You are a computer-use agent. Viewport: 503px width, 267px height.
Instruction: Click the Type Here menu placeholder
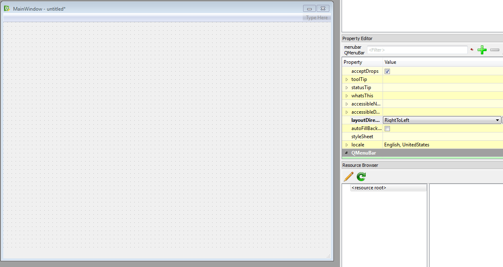coord(316,17)
